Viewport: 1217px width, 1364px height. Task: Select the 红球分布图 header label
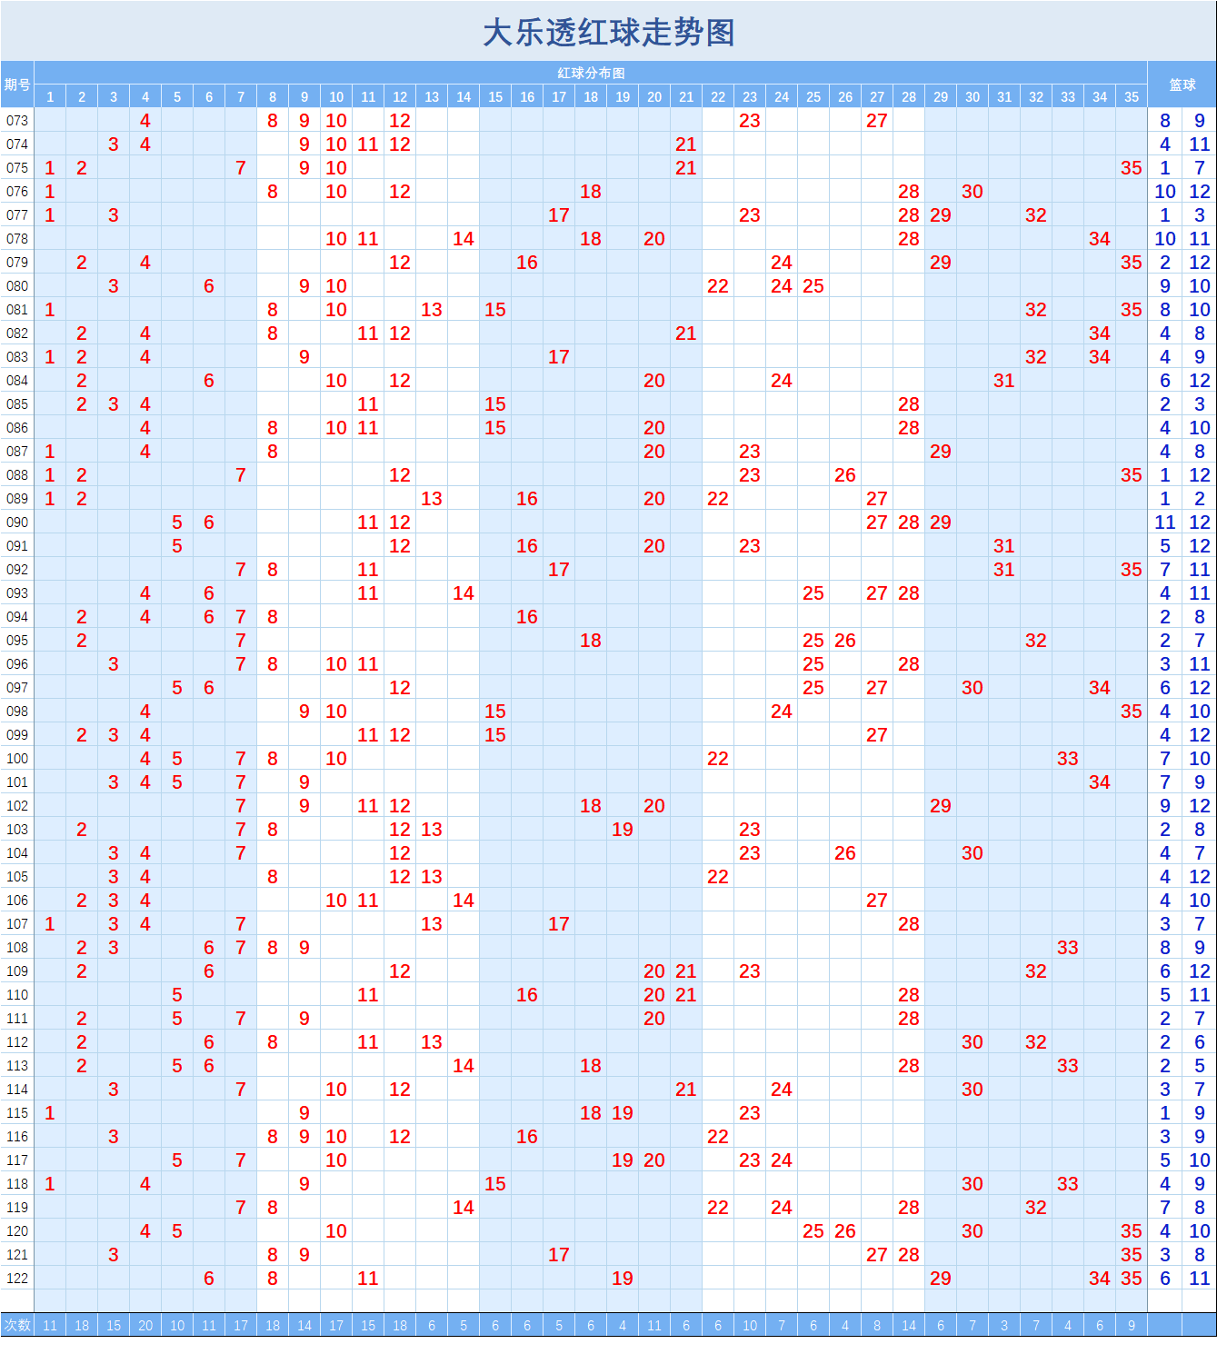591,73
